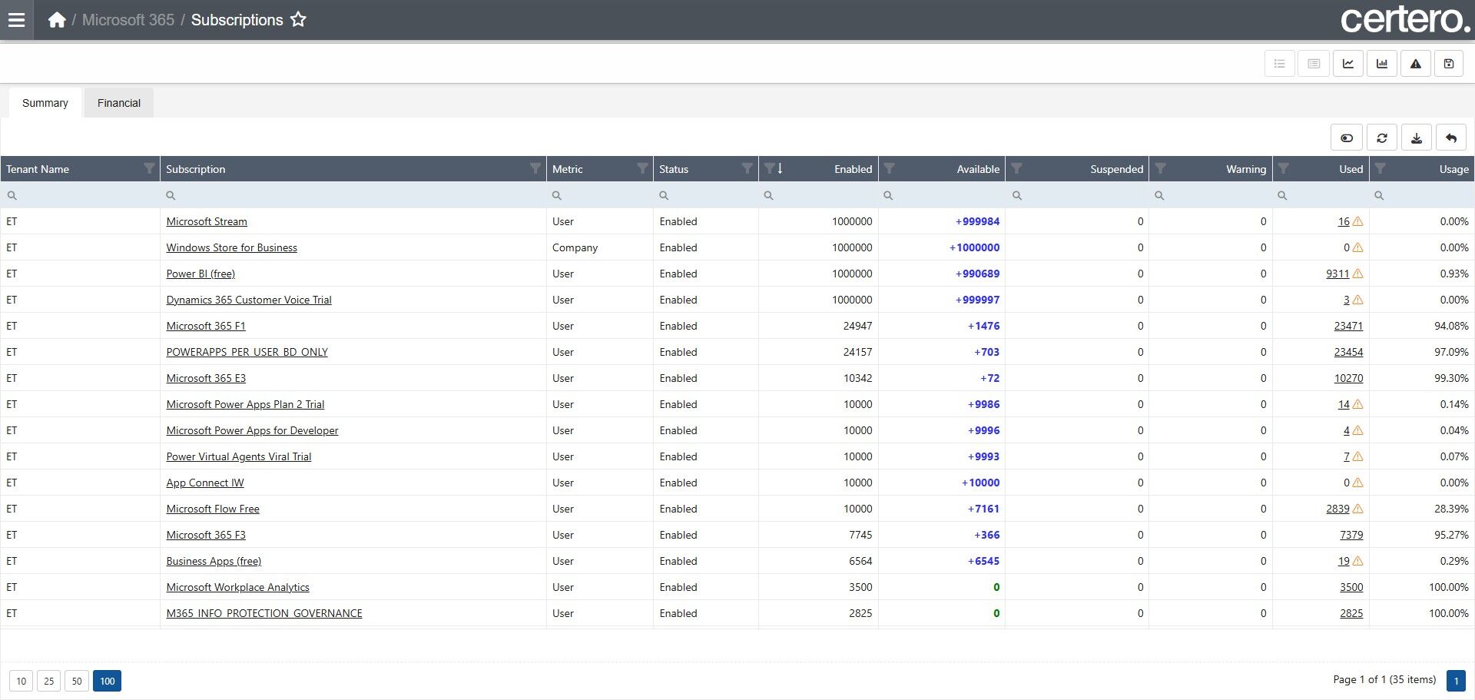Click warning icon in App Connect IW row
The height and width of the screenshot is (700, 1475).
click(1357, 483)
